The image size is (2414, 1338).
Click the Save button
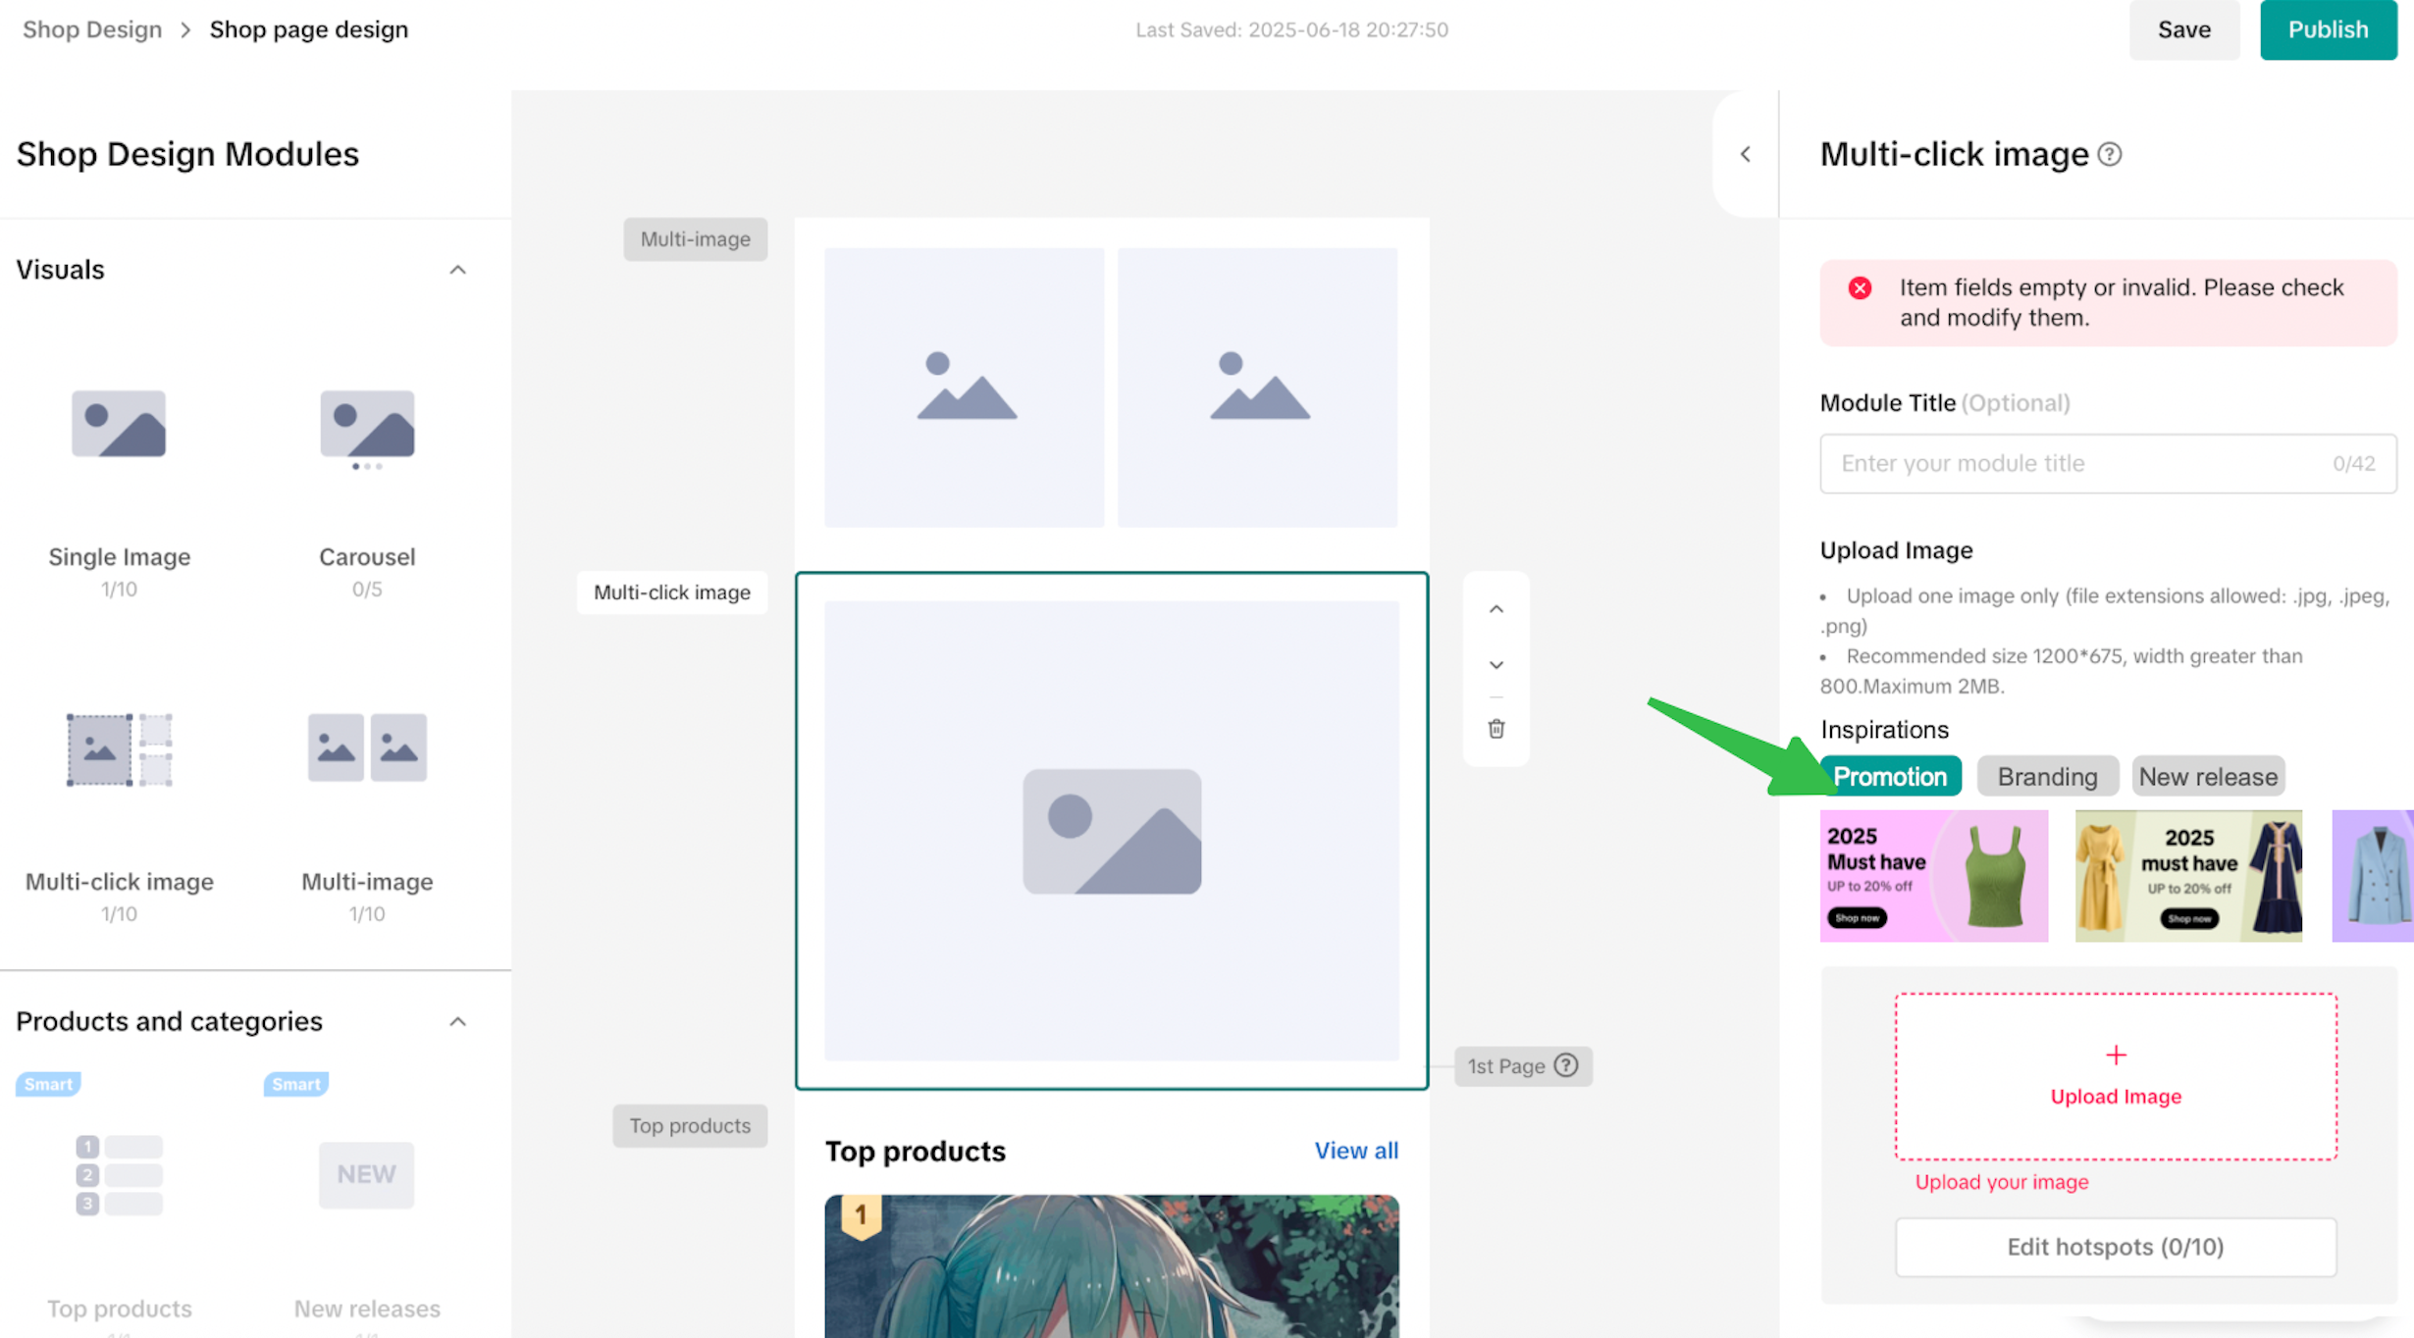(x=2183, y=29)
